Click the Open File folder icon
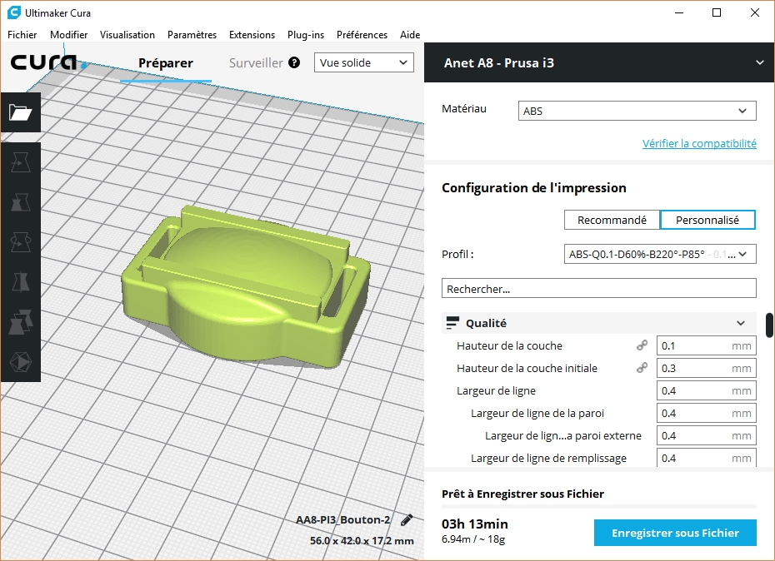Screen dimensions: 775x561 tap(20, 113)
